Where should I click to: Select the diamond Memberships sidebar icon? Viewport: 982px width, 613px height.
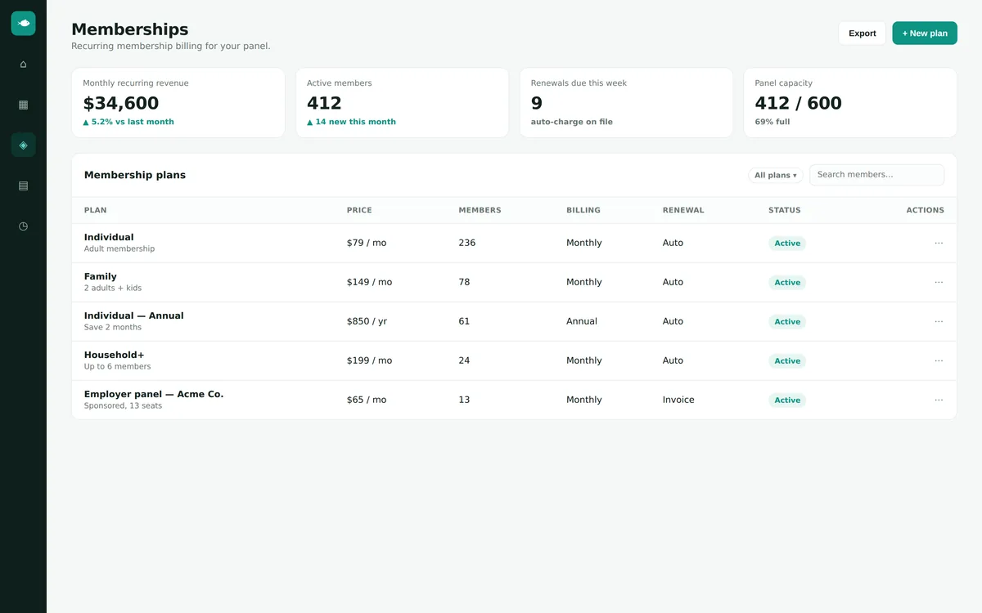point(23,145)
